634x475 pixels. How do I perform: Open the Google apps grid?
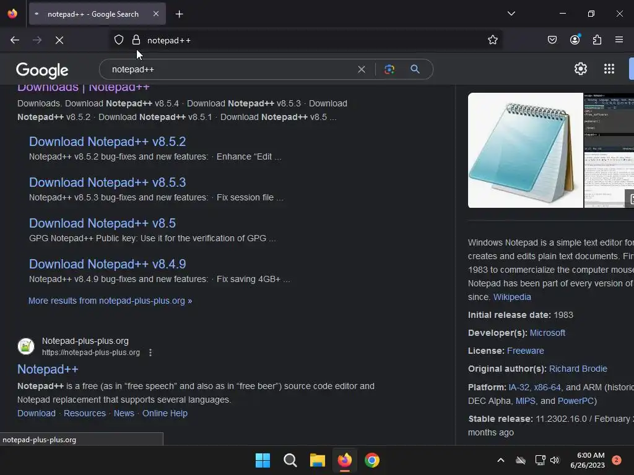coord(609,69)
